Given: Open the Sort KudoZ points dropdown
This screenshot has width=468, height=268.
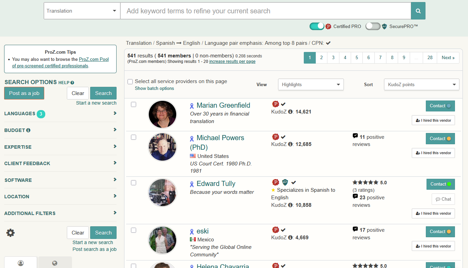Looking at the screenshot, I should [421, 84].
